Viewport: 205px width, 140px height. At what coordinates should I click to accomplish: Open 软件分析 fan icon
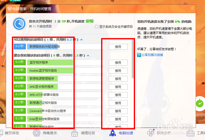[x=151, y=133]
